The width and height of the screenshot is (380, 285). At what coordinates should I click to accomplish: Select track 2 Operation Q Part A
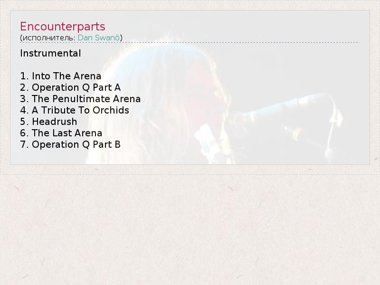pyautogui.click(x=70, y=87)
